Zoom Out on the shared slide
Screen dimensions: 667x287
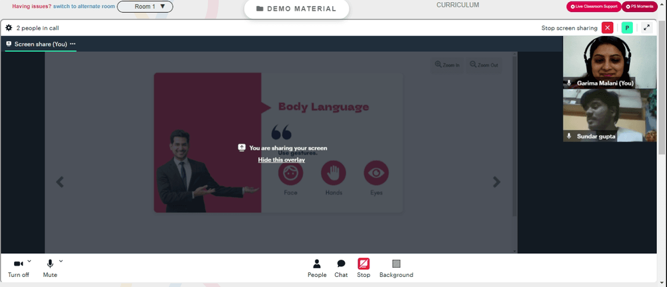click(484, 65)
